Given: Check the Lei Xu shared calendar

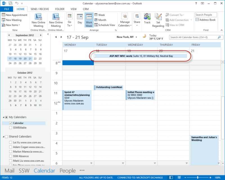Looking at the screenshot, I should tap(11, 143).
